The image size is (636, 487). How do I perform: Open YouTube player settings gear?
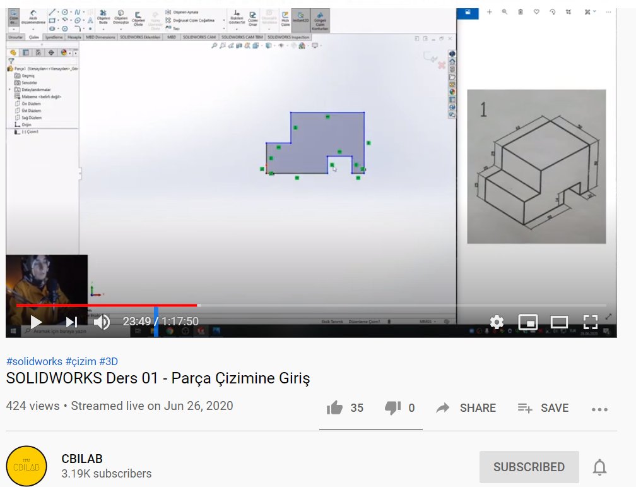click(x=497, y=322)
